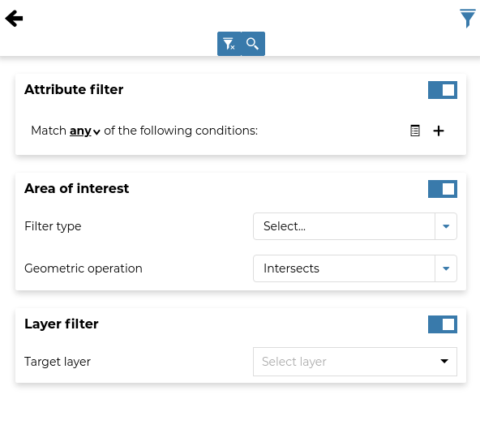Click the Filter type Select... field
This screenshot has height=442, width=480.
[344, 226]
